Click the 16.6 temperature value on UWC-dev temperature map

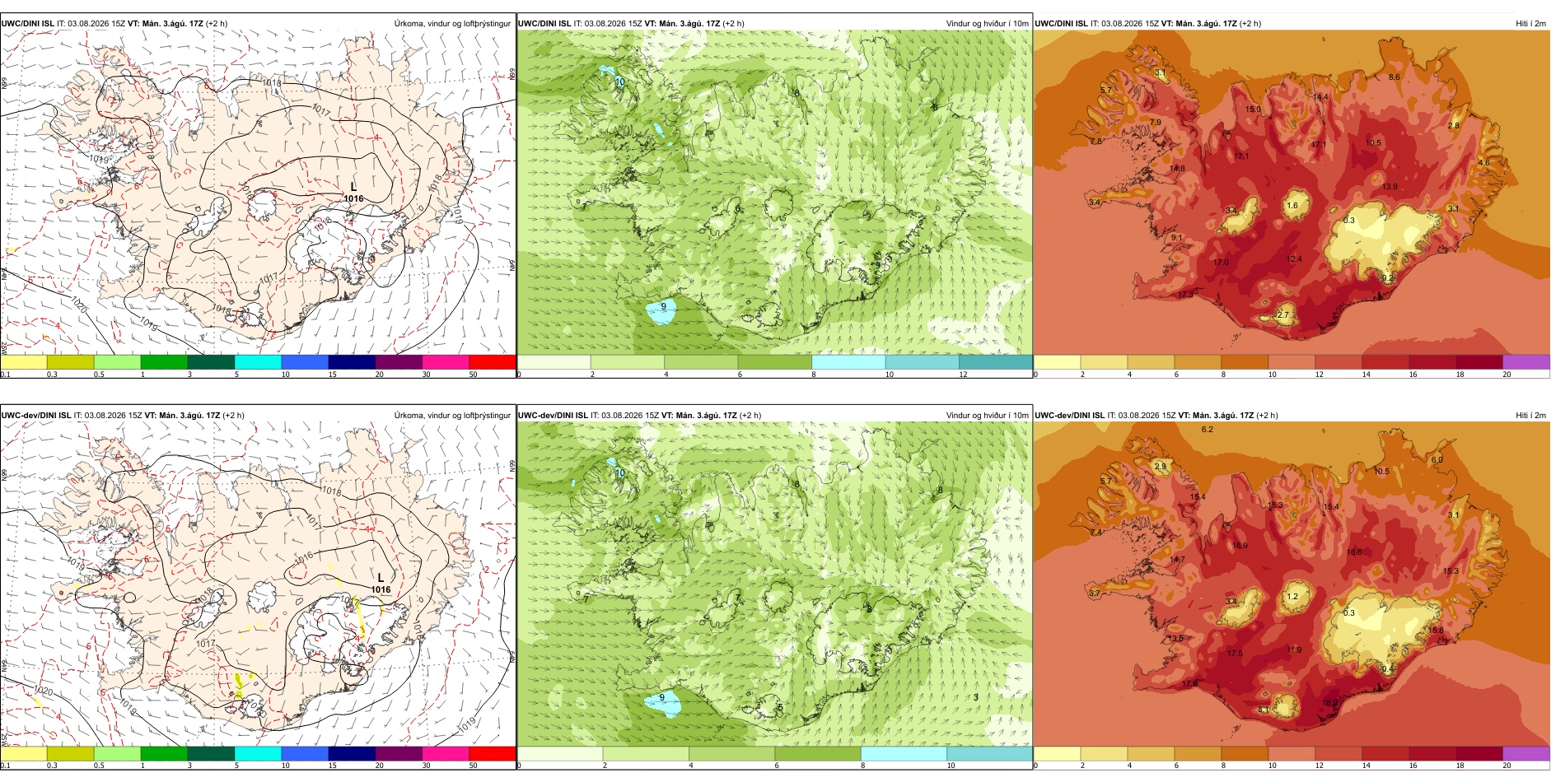click(1354, 552)
